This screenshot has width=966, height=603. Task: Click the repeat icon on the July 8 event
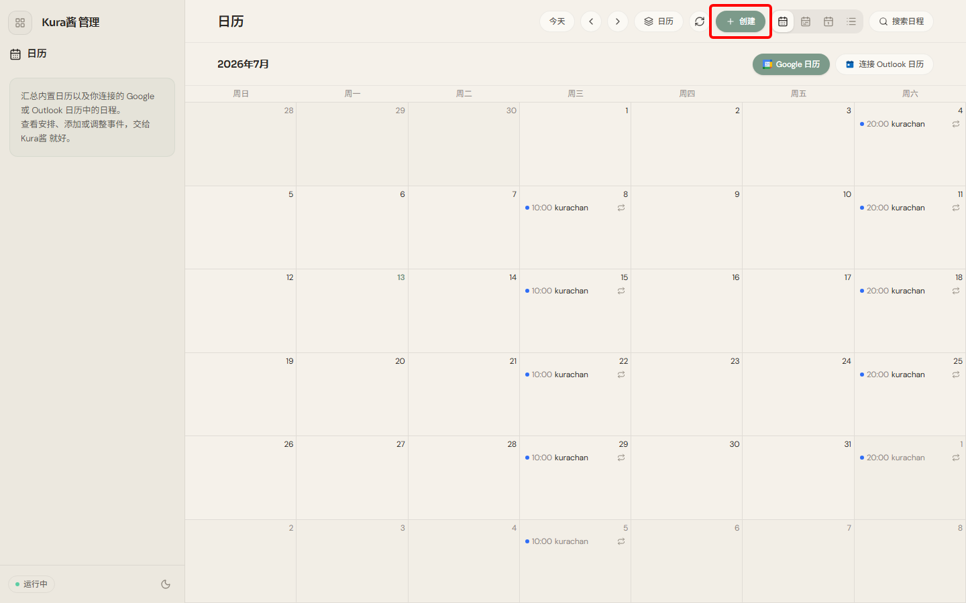point(621,208)
